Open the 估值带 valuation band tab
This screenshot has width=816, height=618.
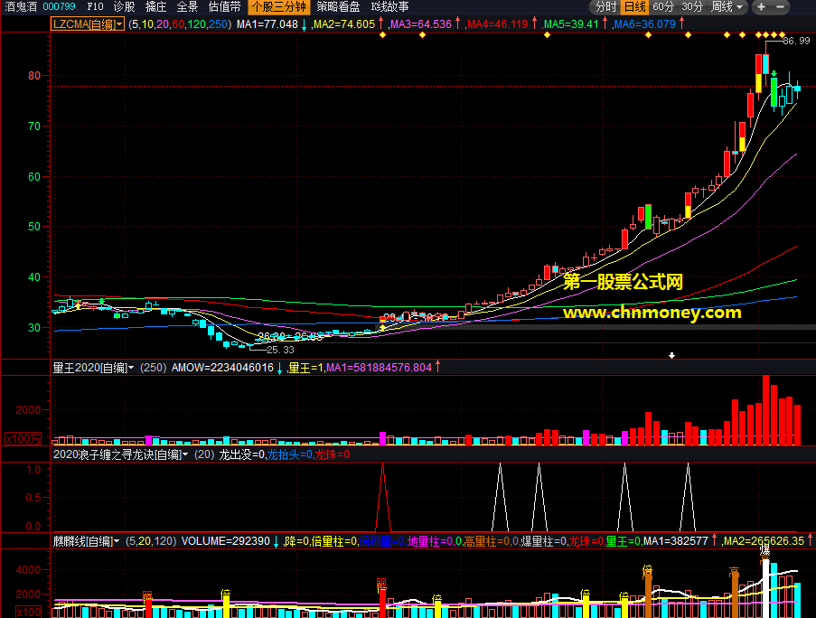coord(224,6)
